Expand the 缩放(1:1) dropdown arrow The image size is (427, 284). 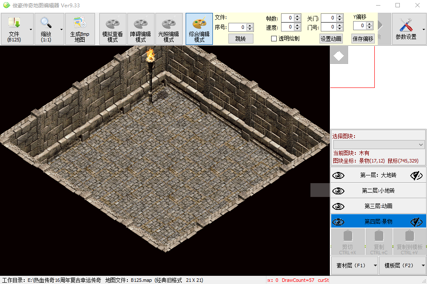(x=62, y=29)
